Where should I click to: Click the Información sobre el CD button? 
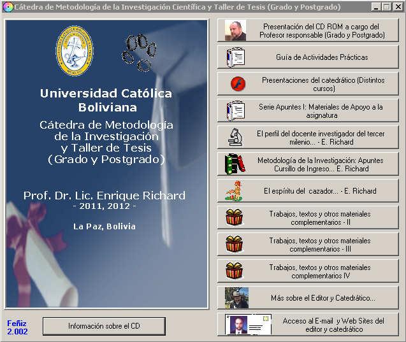[104, 326]
